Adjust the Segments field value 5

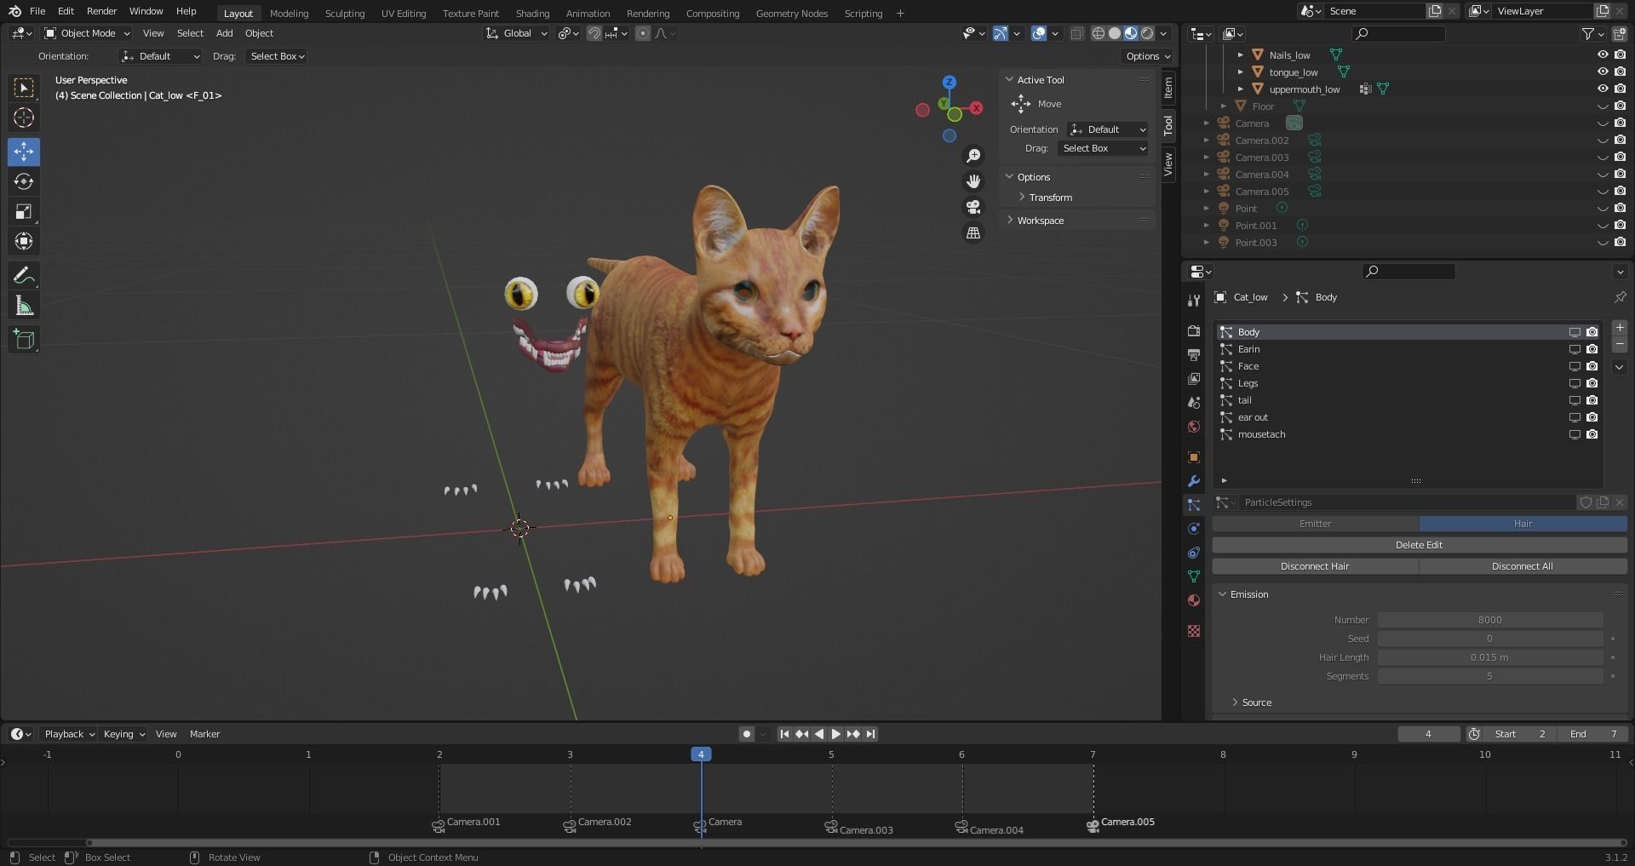pos(1490,676)
